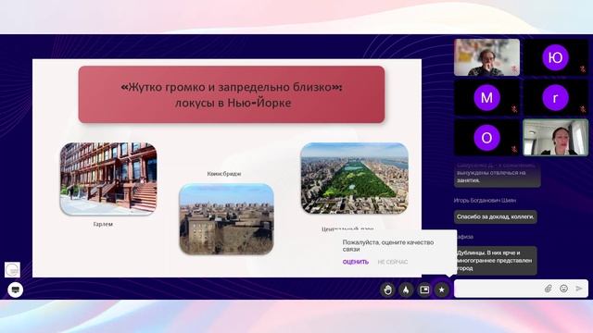
Task: Send a fire reaction with flame icon
Action: pos(406,290)
